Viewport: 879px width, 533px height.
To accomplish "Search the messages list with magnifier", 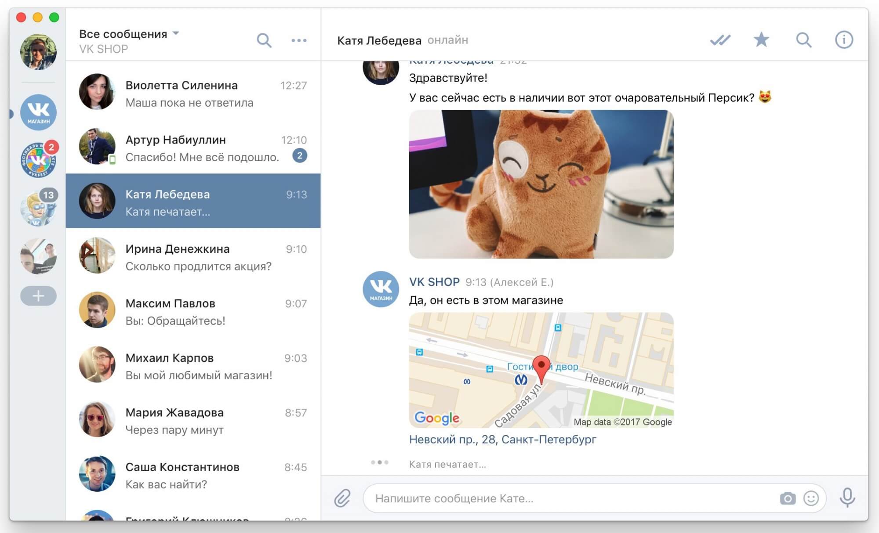I will [x=264, y=40].
